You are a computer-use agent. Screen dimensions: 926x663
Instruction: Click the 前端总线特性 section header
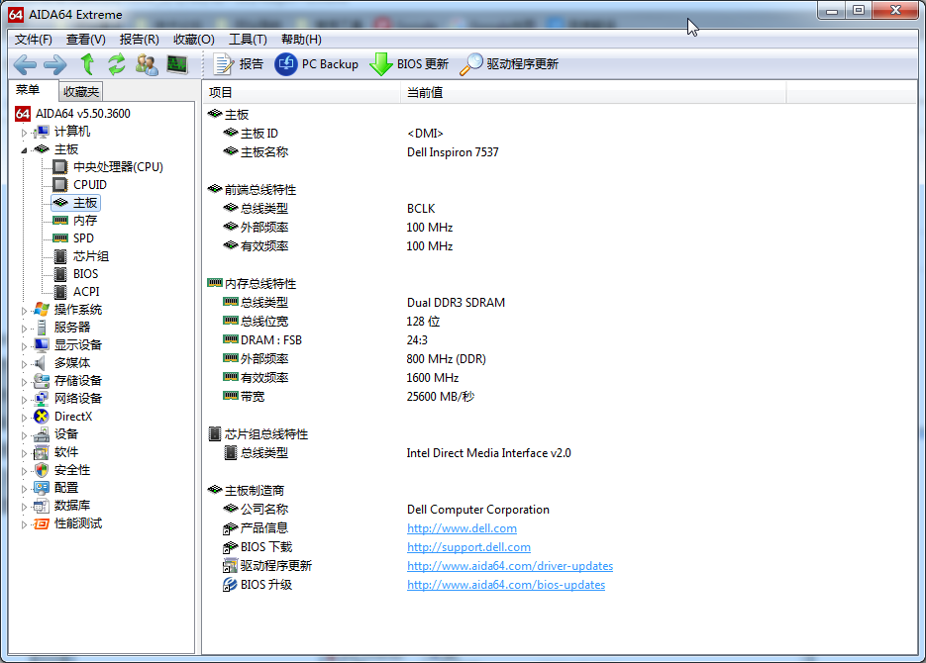coord(253,190)
